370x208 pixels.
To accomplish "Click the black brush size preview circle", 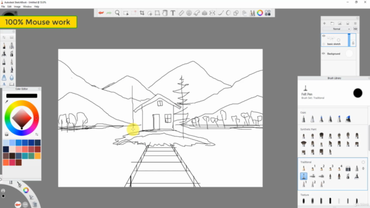I will point(358,93).
